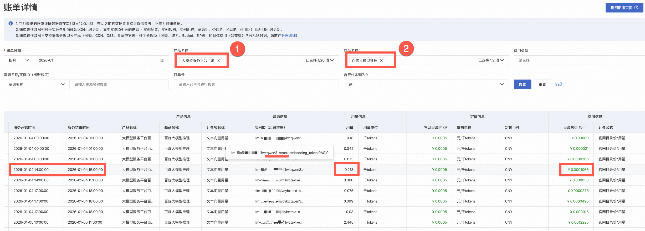Open the calendar icon in 账单日期
645x231 pixels.
[x=162, y=60]
